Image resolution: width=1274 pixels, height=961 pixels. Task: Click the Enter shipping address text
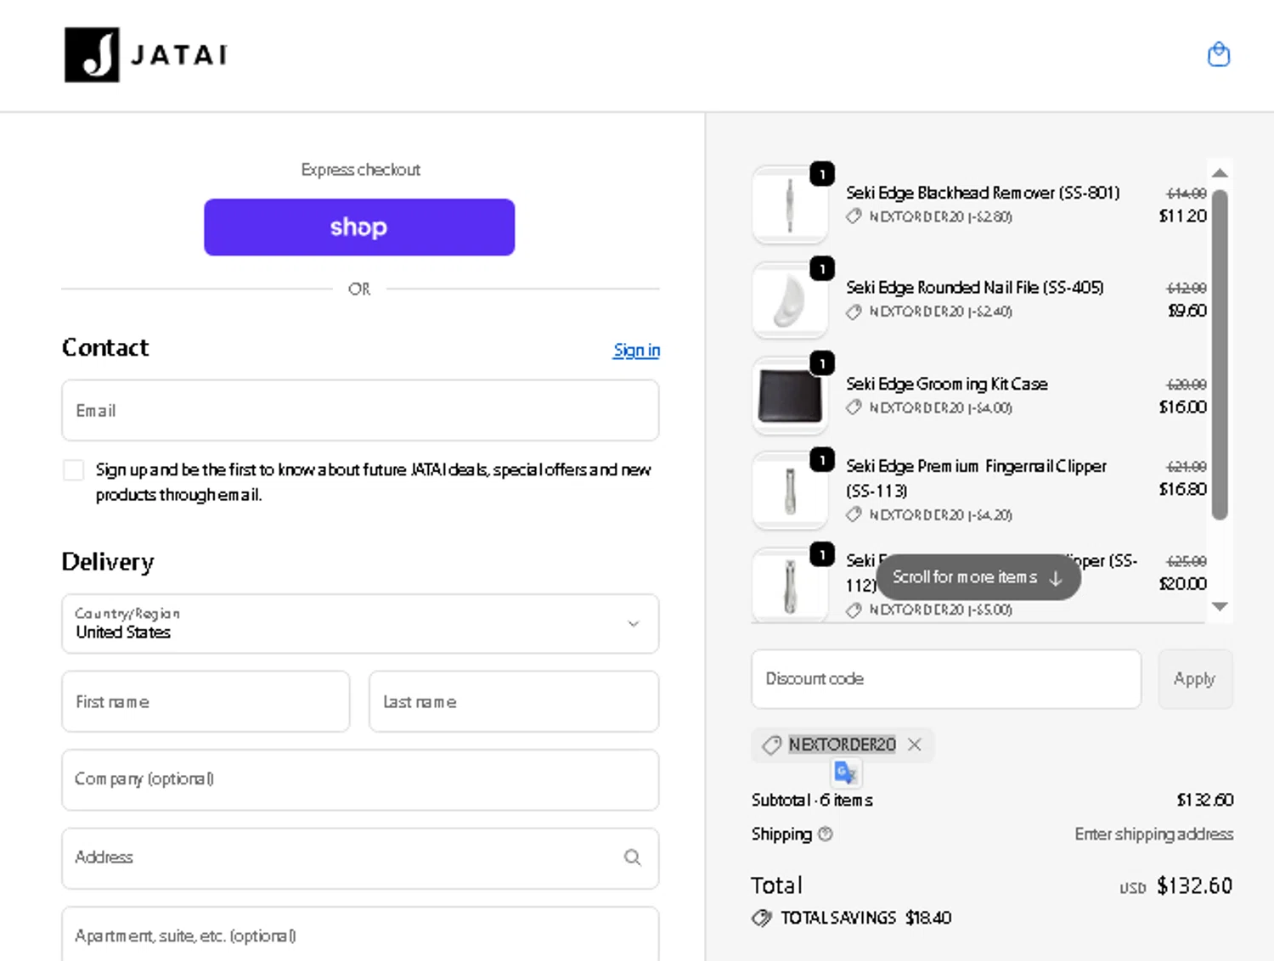click(x=1154, y=835)
